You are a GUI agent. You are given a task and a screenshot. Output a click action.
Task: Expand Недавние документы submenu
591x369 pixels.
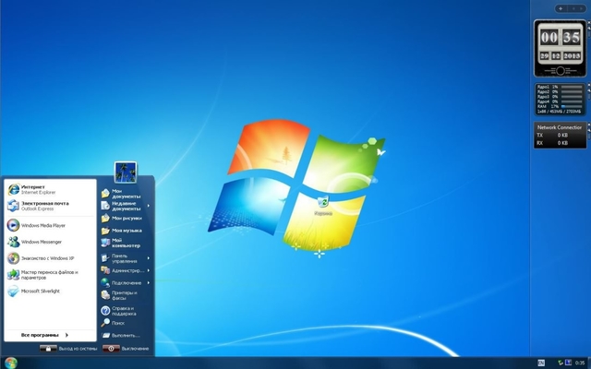coord(126,206)
